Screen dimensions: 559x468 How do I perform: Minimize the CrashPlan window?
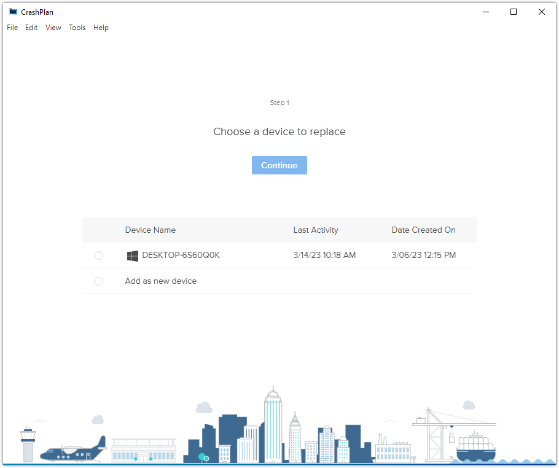click(x=485, y=12)
